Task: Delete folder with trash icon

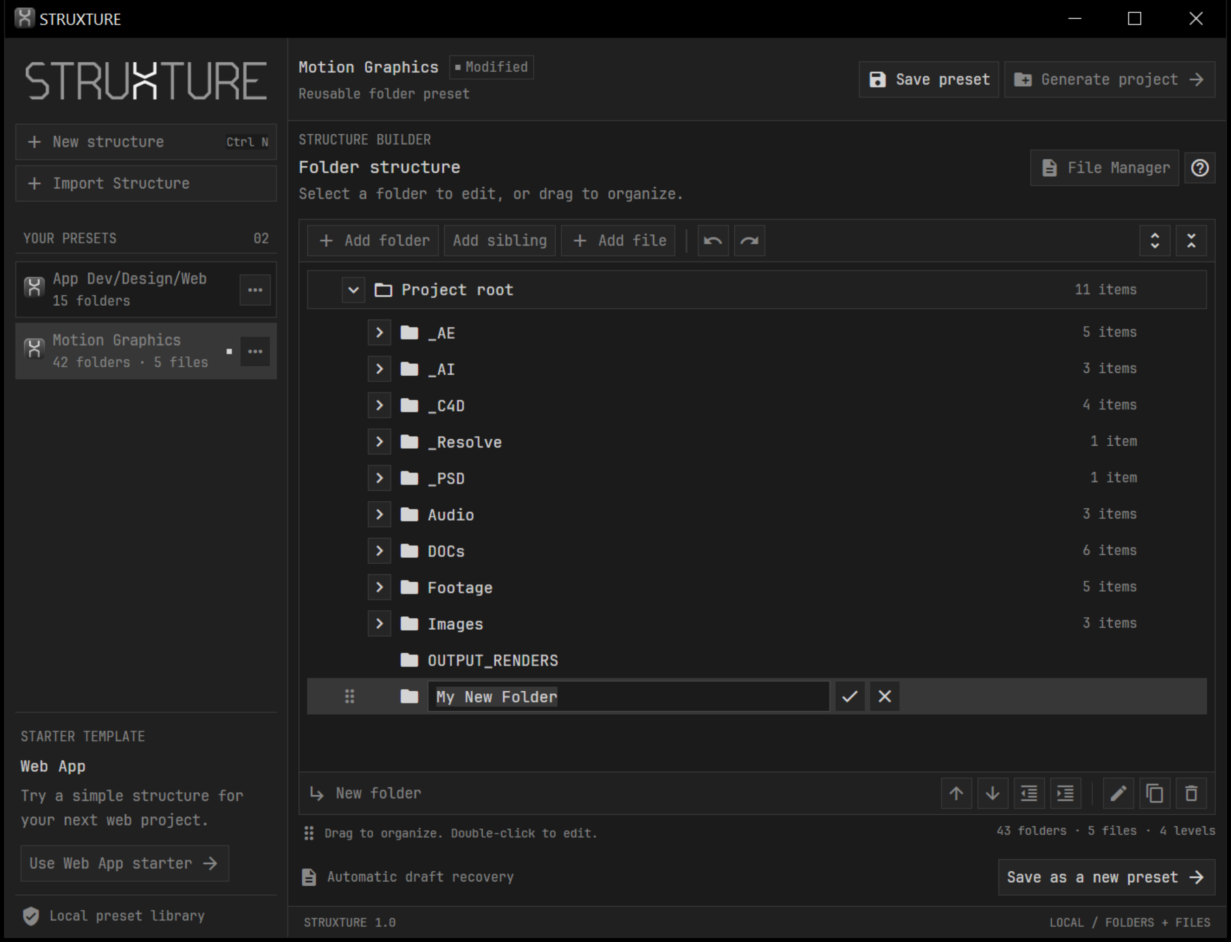Action: [1191, 793]
